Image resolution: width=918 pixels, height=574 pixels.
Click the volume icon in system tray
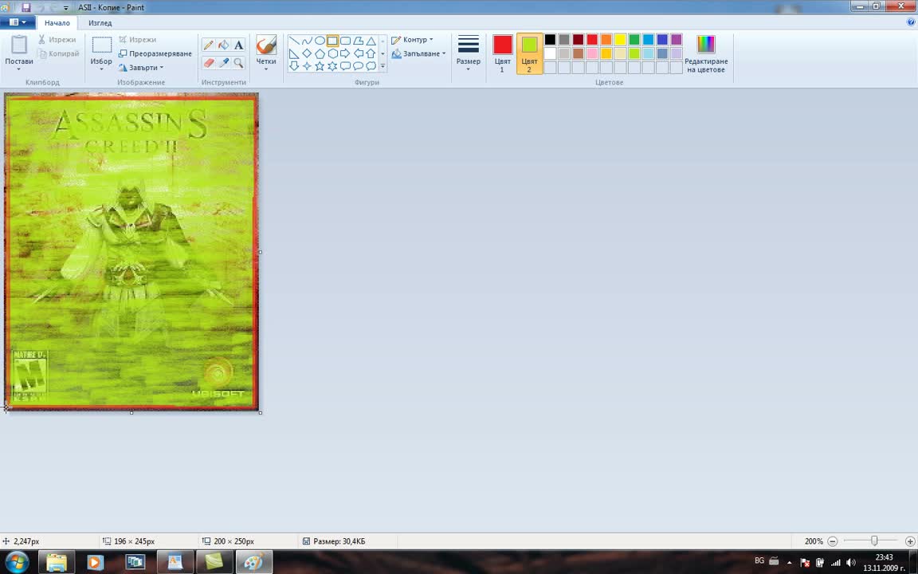click(x=851, y=562)
